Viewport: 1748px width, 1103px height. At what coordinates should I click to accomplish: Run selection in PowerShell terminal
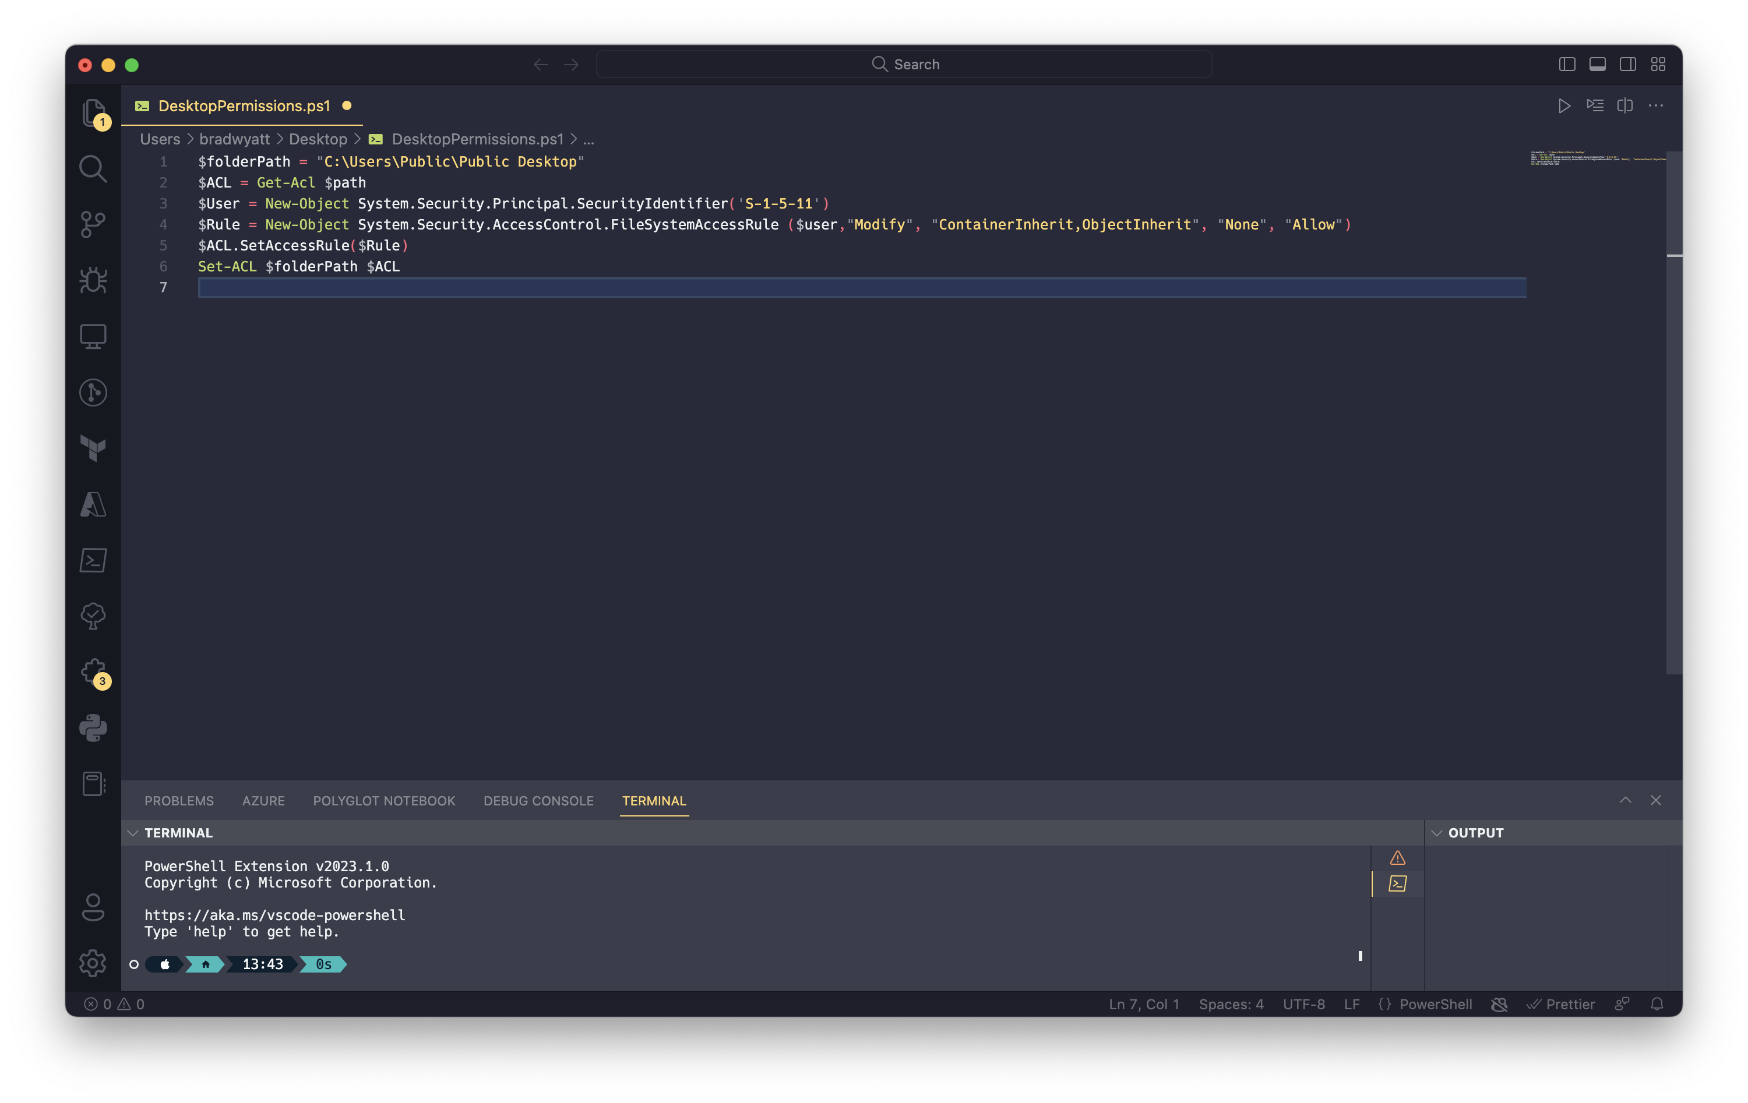(1594, 106)
